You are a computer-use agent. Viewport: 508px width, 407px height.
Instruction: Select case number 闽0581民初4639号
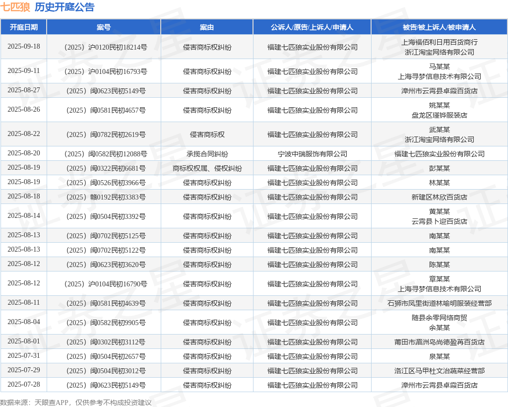pyautogui.click(x=106, y=303)
